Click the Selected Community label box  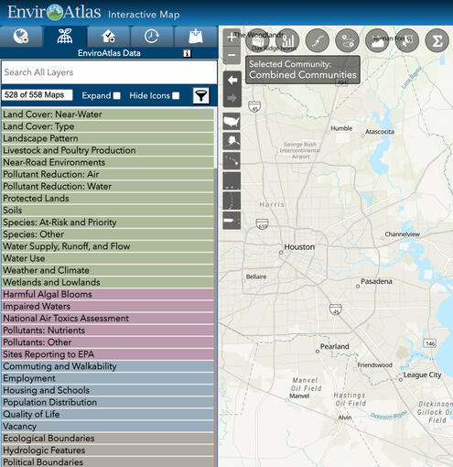point(303,70)
